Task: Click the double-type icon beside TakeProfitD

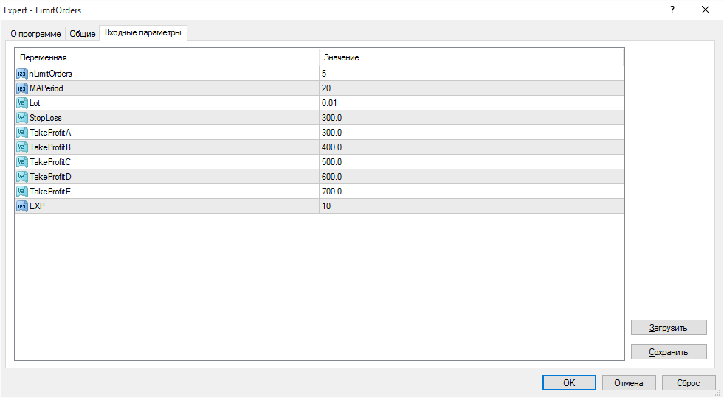Action: coord(21,177)
